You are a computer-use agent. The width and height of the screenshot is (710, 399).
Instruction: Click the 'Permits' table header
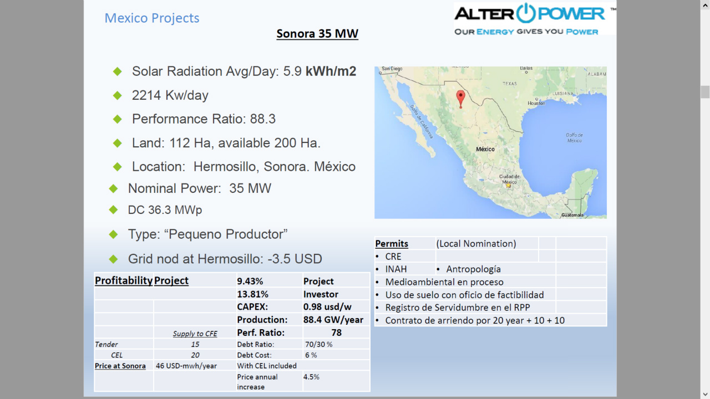(x=392, y=243)
